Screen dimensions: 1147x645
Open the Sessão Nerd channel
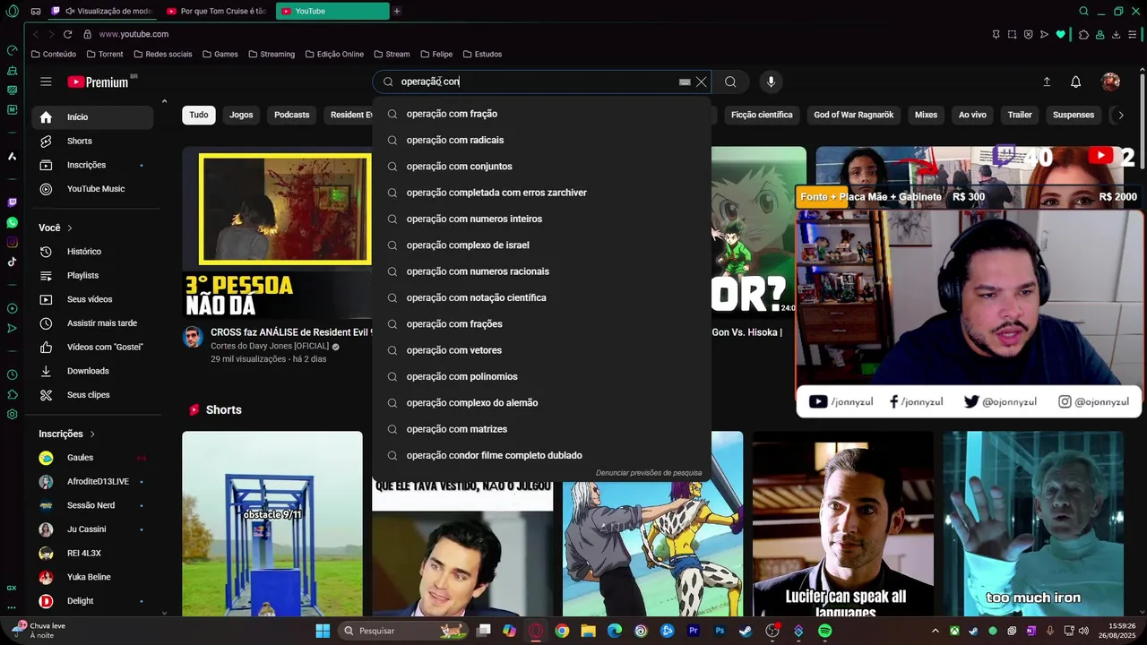[92, 505]
